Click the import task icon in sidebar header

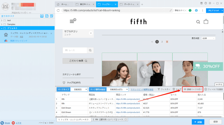click(x=42, y=16)
